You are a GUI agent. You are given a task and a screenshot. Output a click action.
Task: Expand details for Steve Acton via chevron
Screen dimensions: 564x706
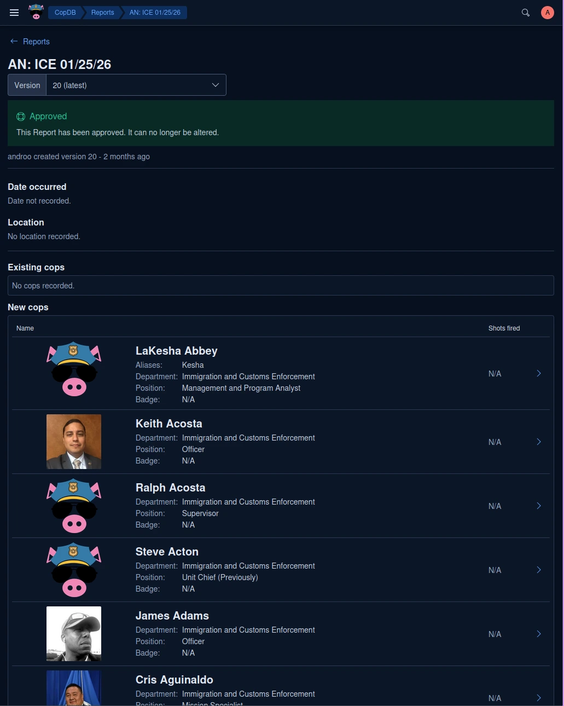(x=539, y=570)
